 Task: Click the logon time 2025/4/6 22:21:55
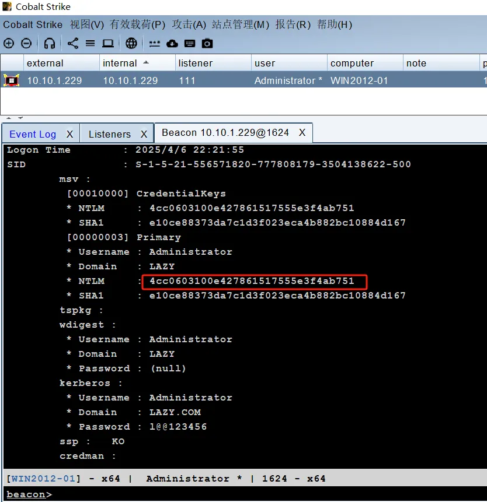point(190,150)
